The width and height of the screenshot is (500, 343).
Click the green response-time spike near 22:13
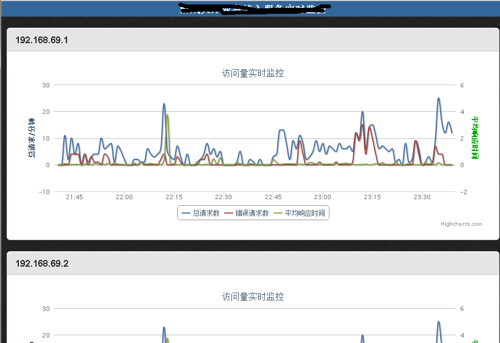pyautogui.click(x=167, y=115)
